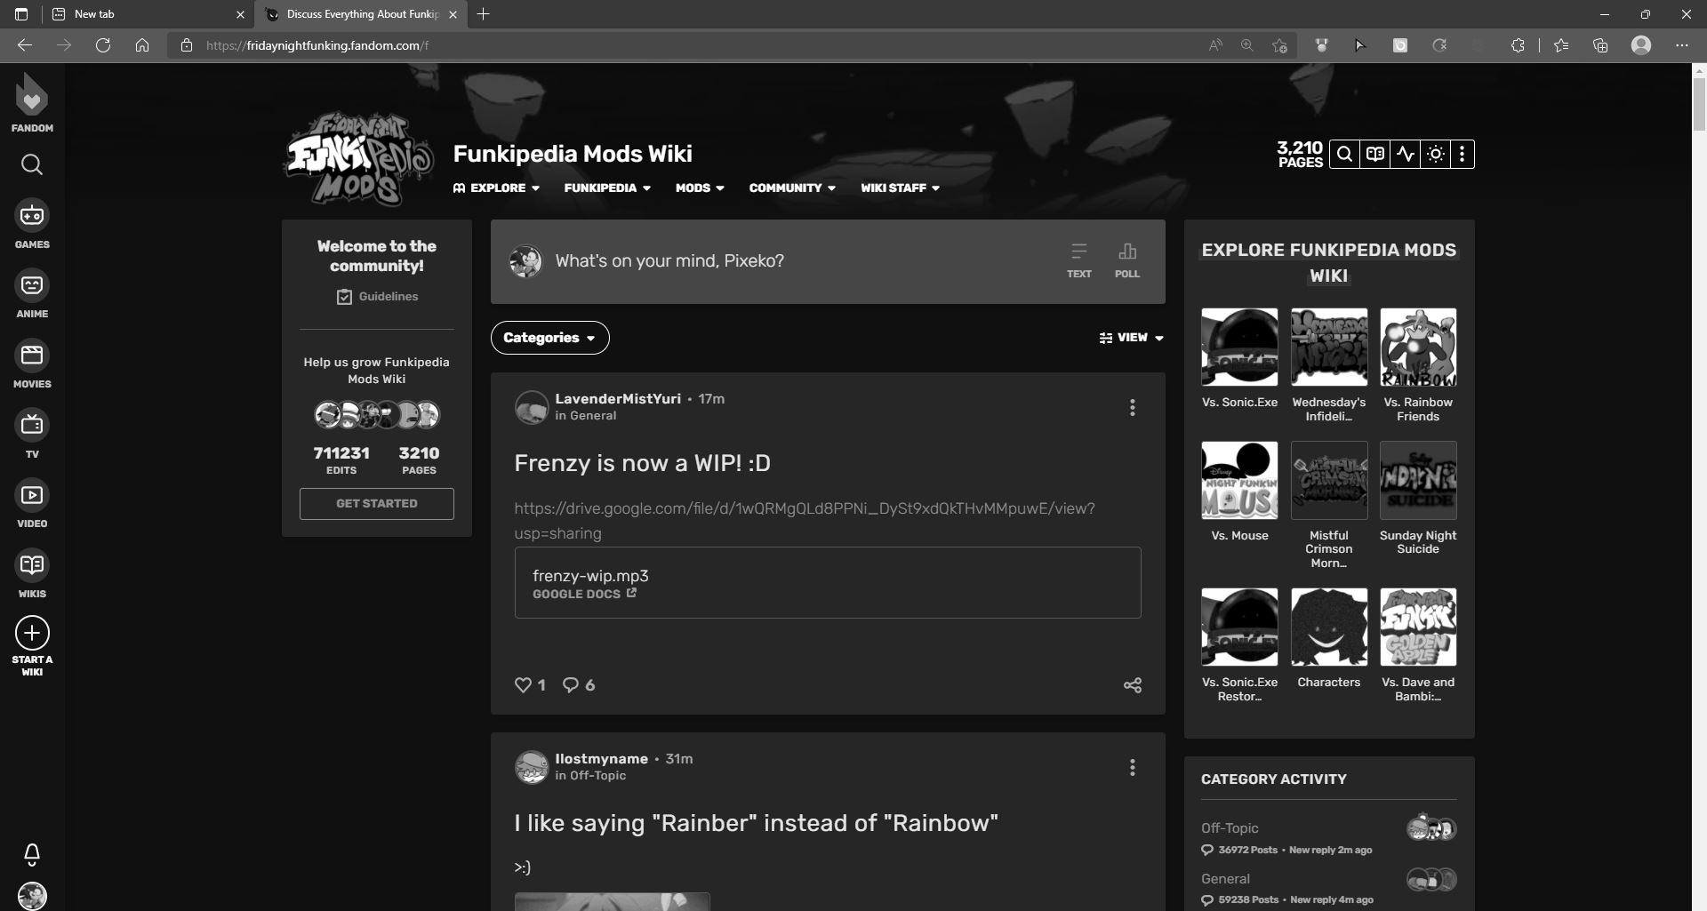The height and width of the screenshot is (911, 1707).
Task: Open browser settings and more menu
Action: click(1681, 45)
